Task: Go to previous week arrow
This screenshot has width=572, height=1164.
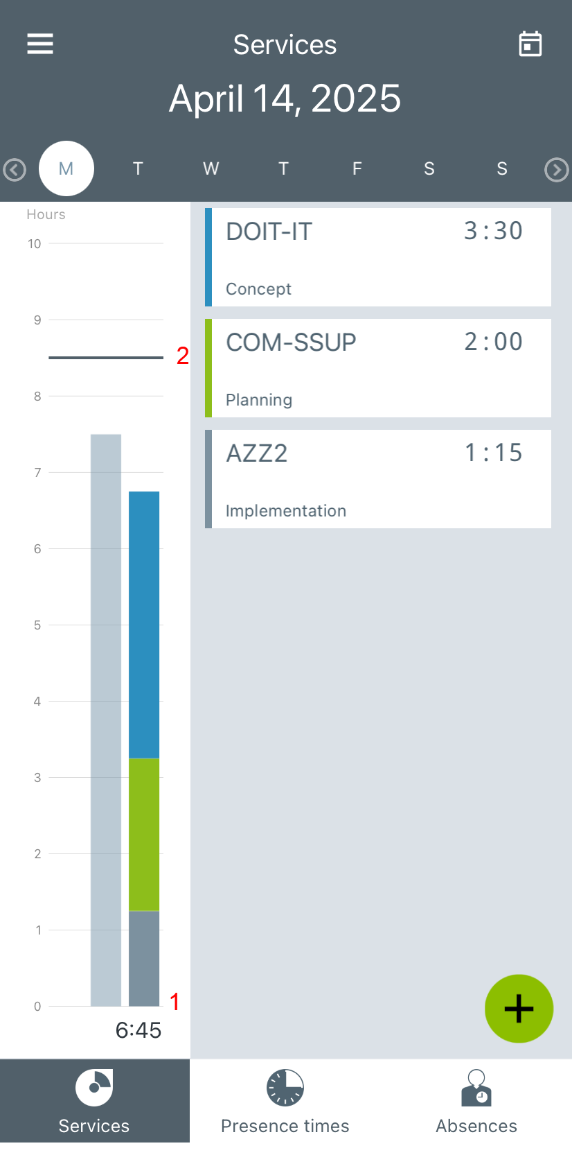Action: (15, 170)
